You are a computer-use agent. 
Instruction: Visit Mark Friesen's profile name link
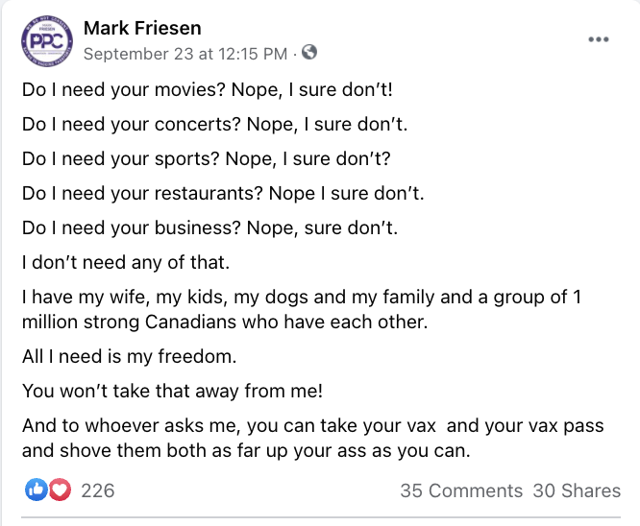(142, 28)
